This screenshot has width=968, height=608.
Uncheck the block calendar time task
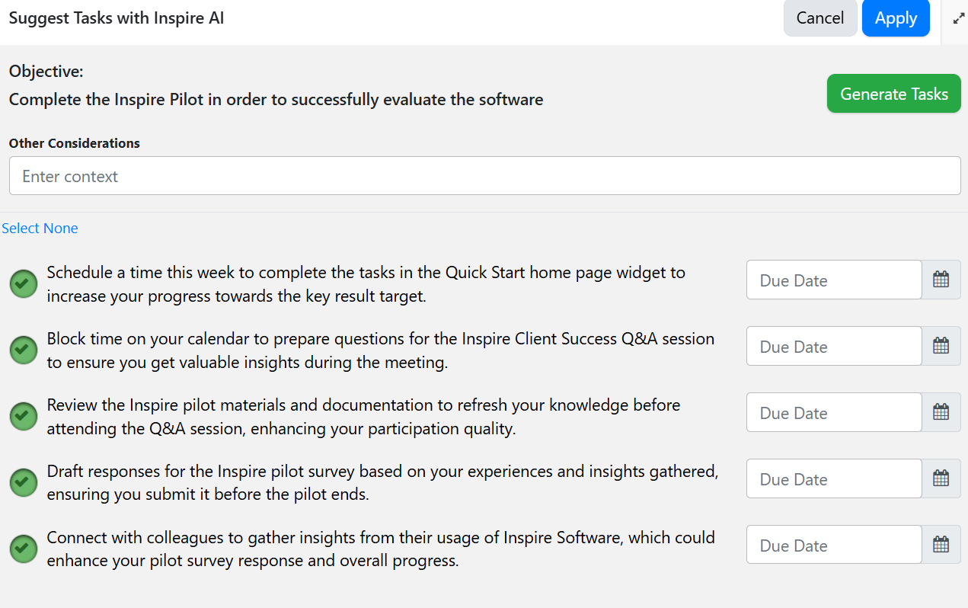(x=24, y=350)
